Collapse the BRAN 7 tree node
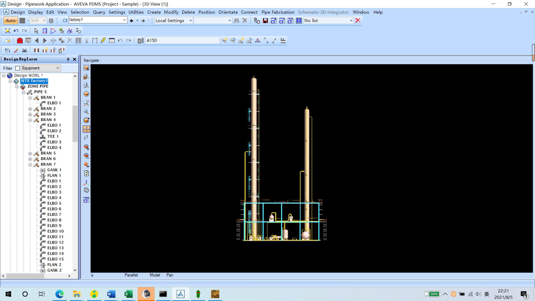535x301 pixels. [30, 165]
